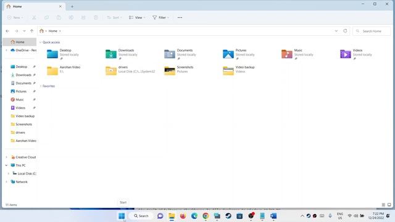The width and height of the screenshot is (395, 222).
Task: Expand the Network node arrow
Action: pyautogui.click(x=6, y=182)
